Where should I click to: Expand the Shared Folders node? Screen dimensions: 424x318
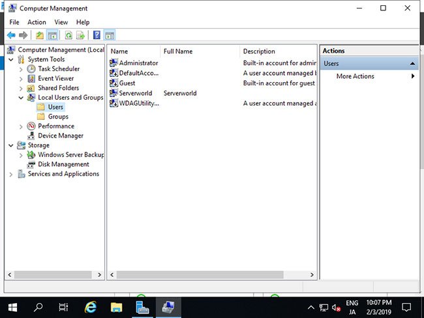click(x=21, y=89)
